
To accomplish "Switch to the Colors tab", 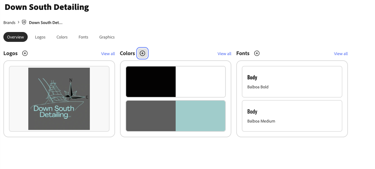I will [62, 37].
